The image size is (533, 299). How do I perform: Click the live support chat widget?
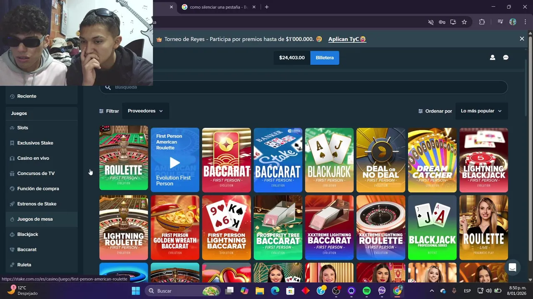[x=513, y=267]
